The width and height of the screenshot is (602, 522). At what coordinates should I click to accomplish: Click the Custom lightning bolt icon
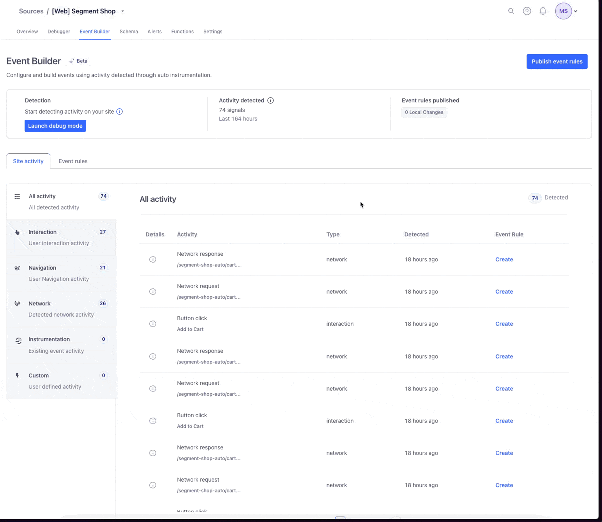[17, 375]
